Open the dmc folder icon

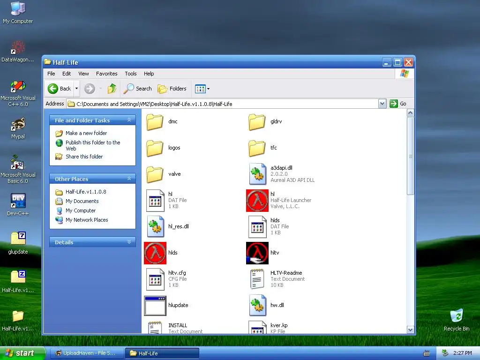[x=155, y=121]
